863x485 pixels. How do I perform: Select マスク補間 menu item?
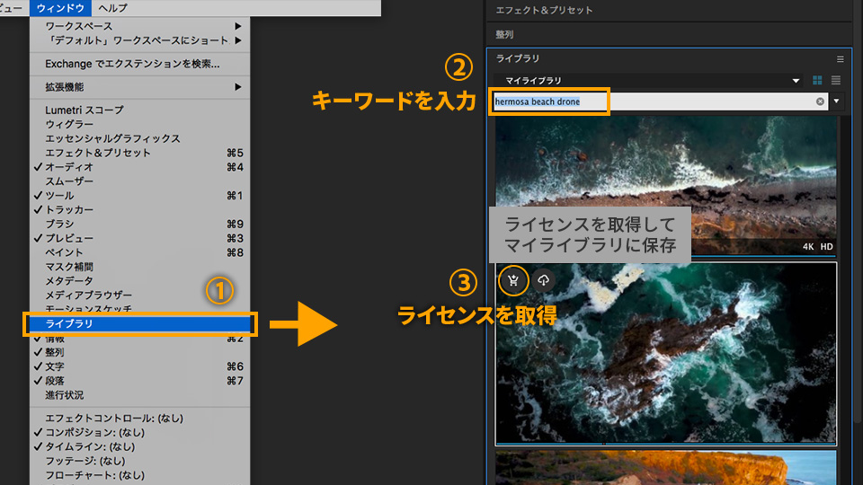140,268
